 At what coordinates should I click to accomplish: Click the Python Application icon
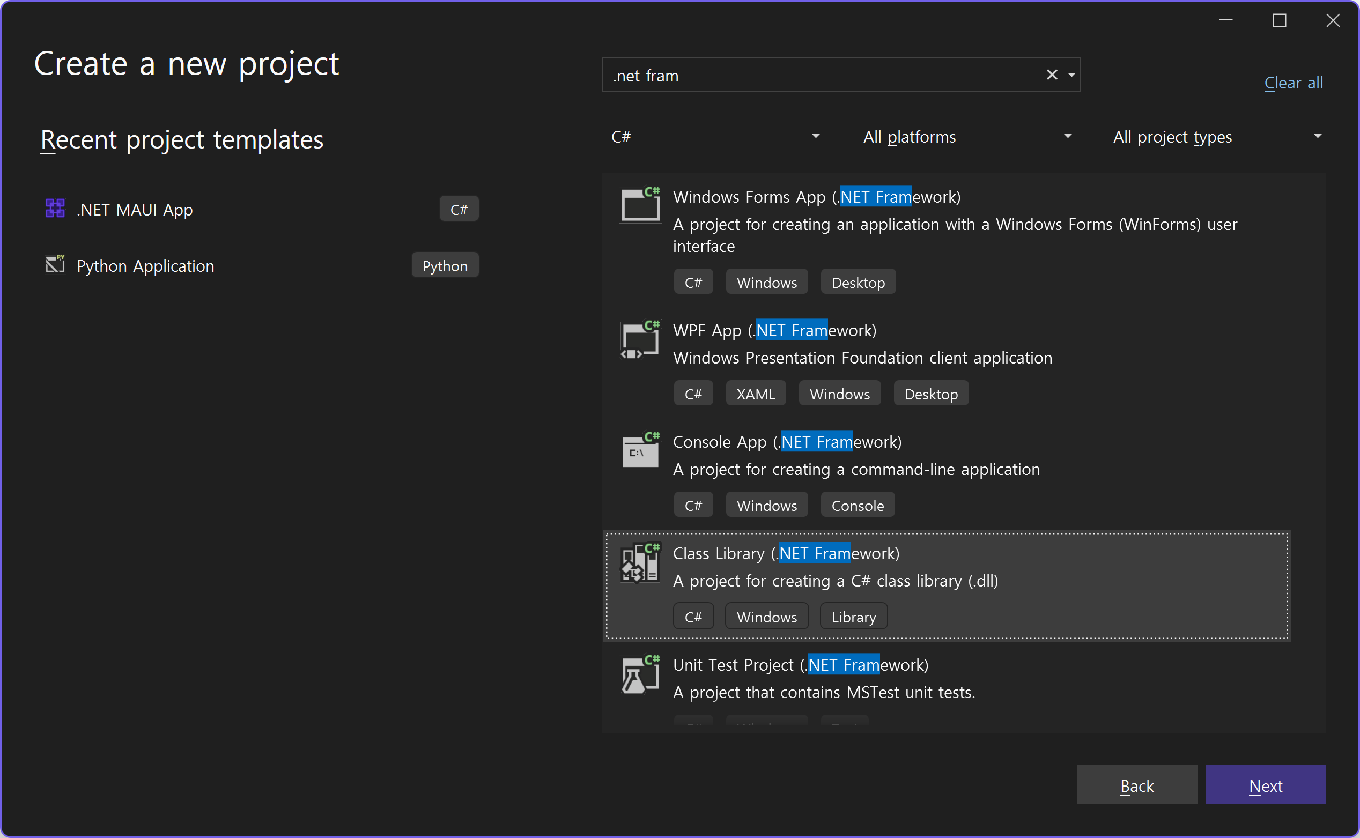pyautogui.click(x=55, y=264)
